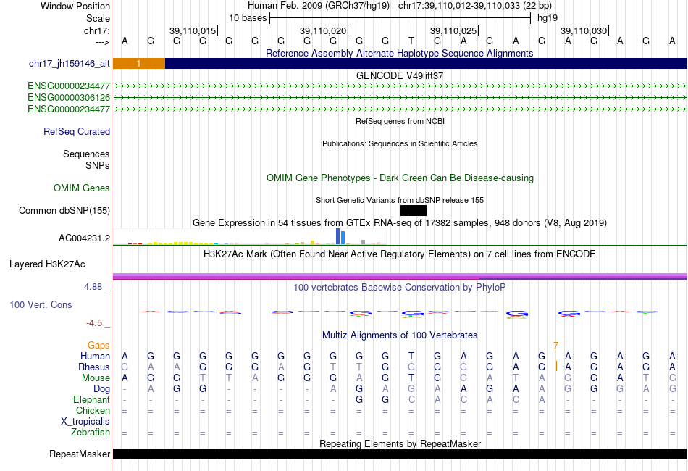Click the 39,110,030 ruler position
The width and height of the screenshot is (688, 471).
584,30
